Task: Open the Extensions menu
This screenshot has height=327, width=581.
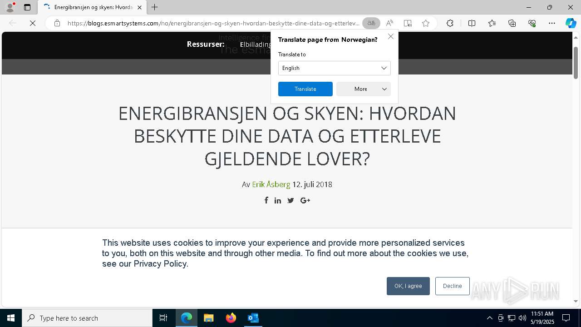Action: click(450, 23)
